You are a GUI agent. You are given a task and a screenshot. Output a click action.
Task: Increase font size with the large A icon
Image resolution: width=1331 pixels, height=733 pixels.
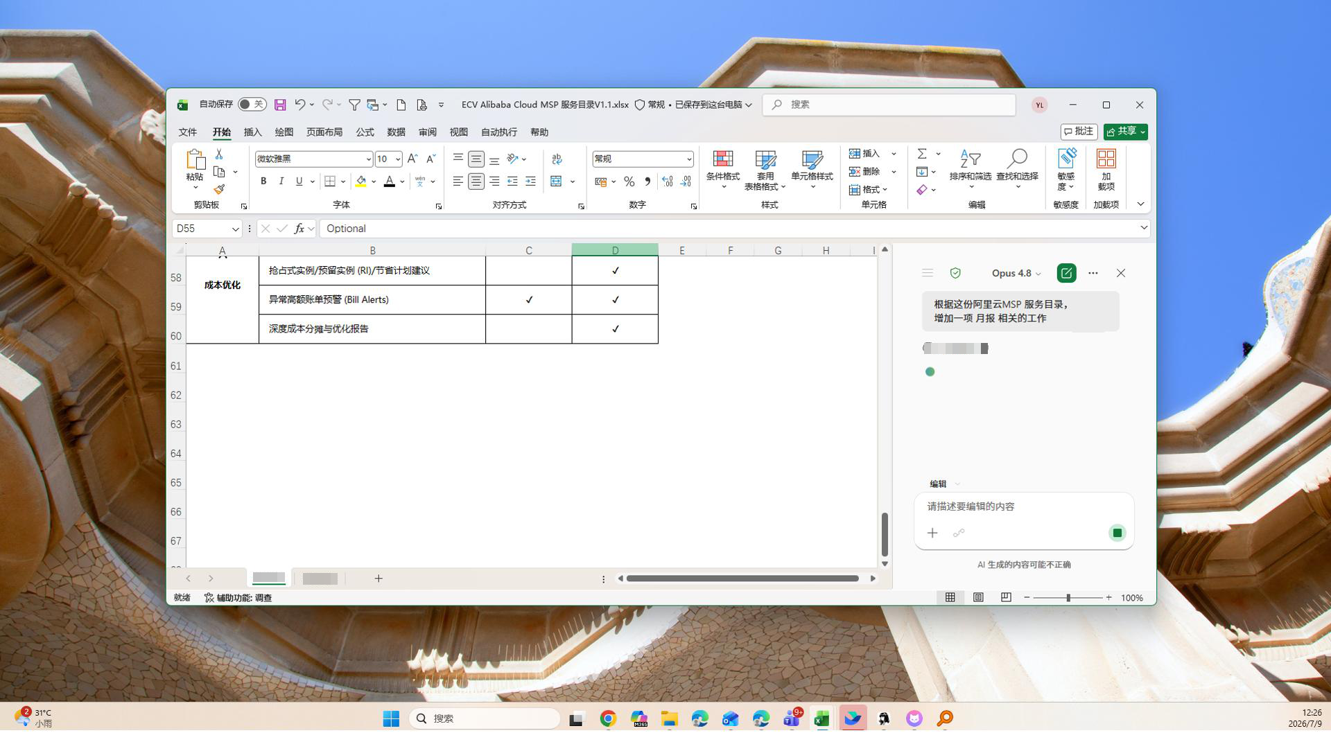[x=412, y=159]
